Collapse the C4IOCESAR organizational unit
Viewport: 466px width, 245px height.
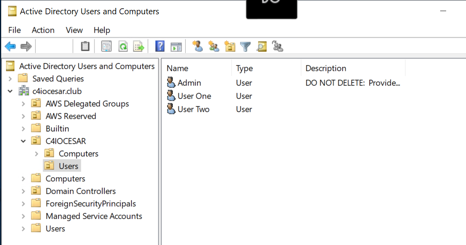(23, 141)
